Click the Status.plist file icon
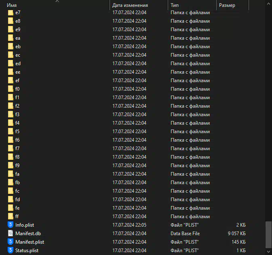This screenshot has height=255, width=272. coord(11,250)
